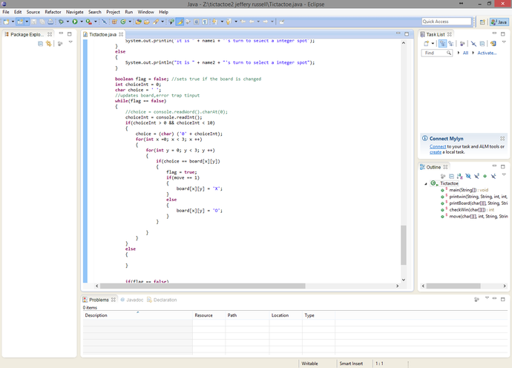Image resolution: width=512 pixels, height=368 pixels.
Task: Open Outline panel View Menu dropdown
Action: pos(502,176)
